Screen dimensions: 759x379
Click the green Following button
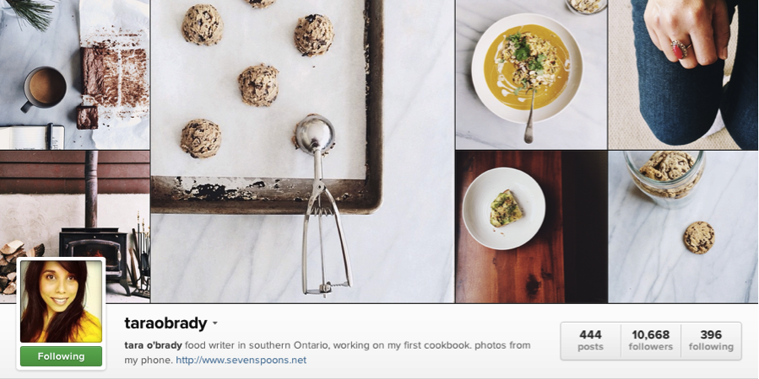pyautogui.click(x=61, y=356)
